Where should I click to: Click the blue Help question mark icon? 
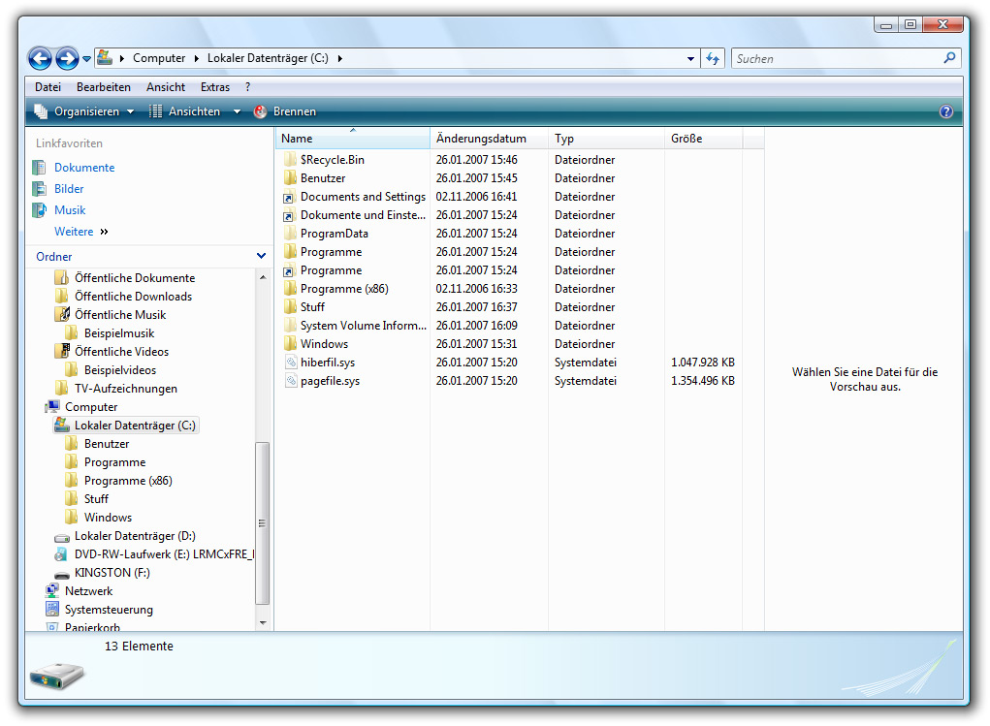[946, 111]
